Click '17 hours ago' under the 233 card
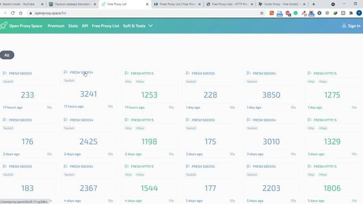363x204 pixels. point(12,107)
